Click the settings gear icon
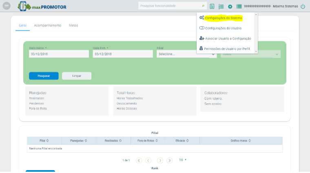Image resolution: width=310 pixels, height=173 pixels. 230,7
